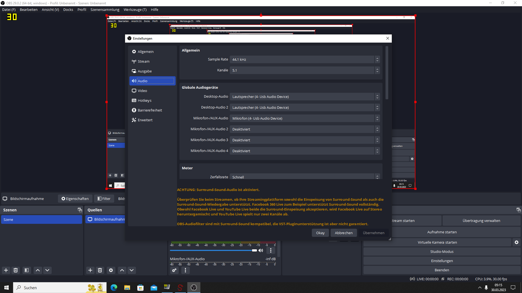522x293 pixels.
Task: Open the Mikrofon-/AUX-Audio 2 dropdown
Action: tap(305, 129)
